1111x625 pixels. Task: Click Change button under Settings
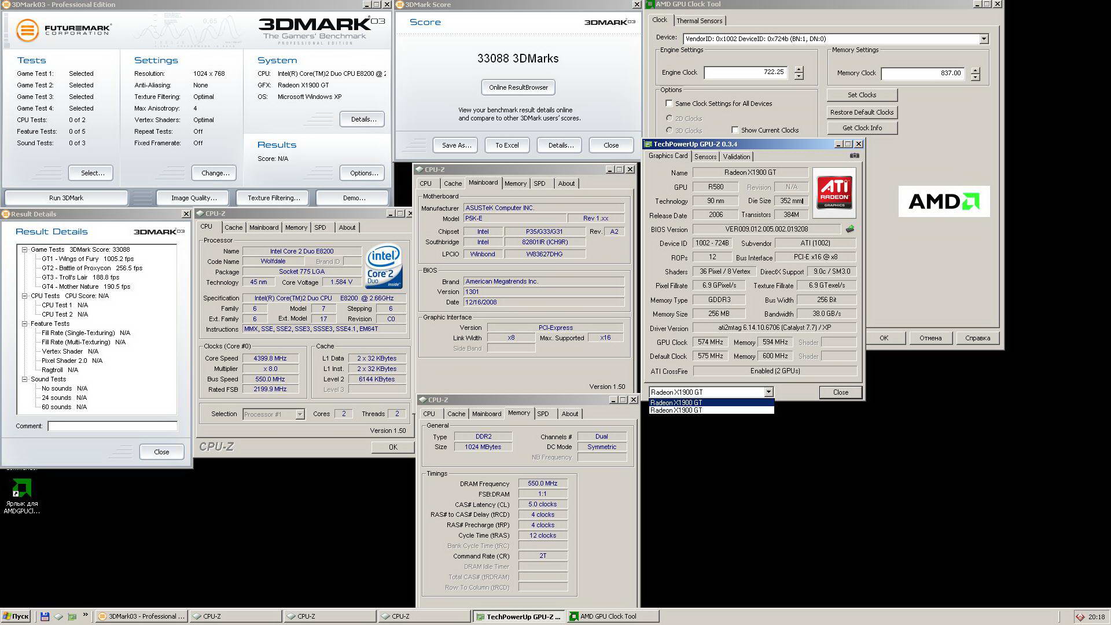[215, 173]
